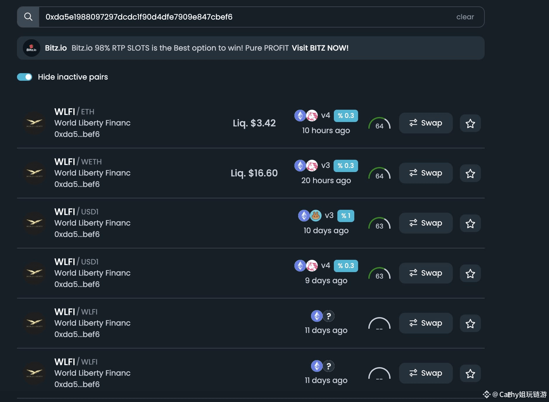
Task: Click the WLFI/WETH token logo
Action: point(34,173)
